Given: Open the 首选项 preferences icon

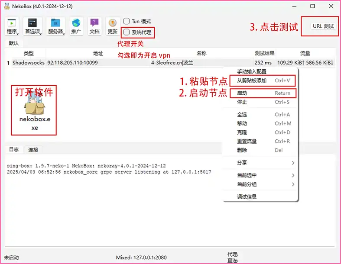Looking at the screenshot, I should click(x=32, y=26).
